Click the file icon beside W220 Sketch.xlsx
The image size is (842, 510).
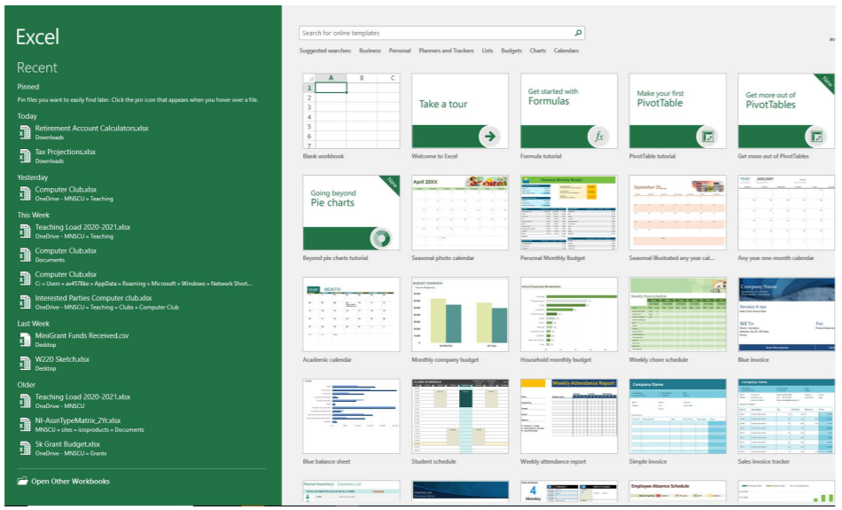(25, 364)
